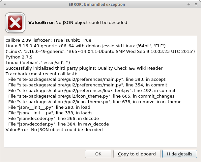Viewport: 201px width, 162px height.
Task: Maximize the error dialog window
Action: pyautogui.click(x=189, y=5)
